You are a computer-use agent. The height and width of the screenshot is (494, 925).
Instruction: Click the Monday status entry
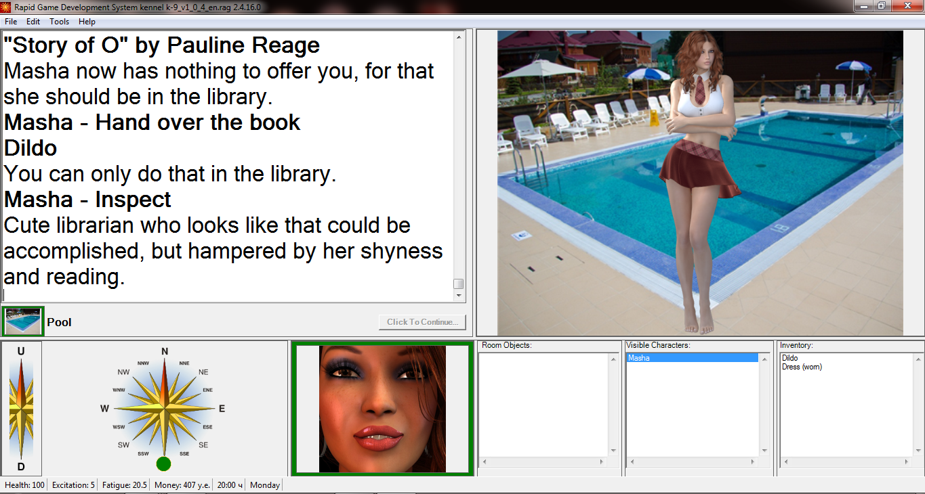[264, 485]
